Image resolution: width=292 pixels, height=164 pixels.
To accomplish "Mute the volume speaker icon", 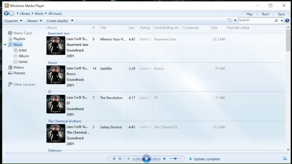I will click(164, 159).
